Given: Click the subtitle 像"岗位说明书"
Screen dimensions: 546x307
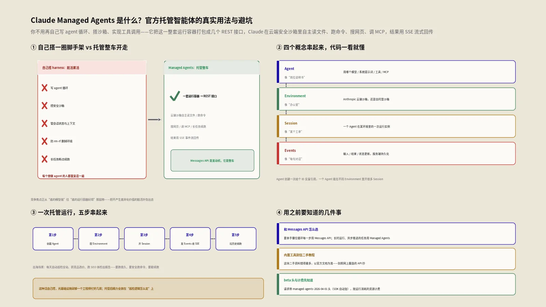Looking at the screenshot, I should coord(295,77).
